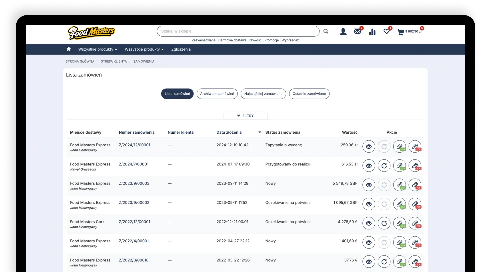Click the Szukaj w sklepie search field
The width and height of the screenshot is (491, 272).
coord(238,31)
